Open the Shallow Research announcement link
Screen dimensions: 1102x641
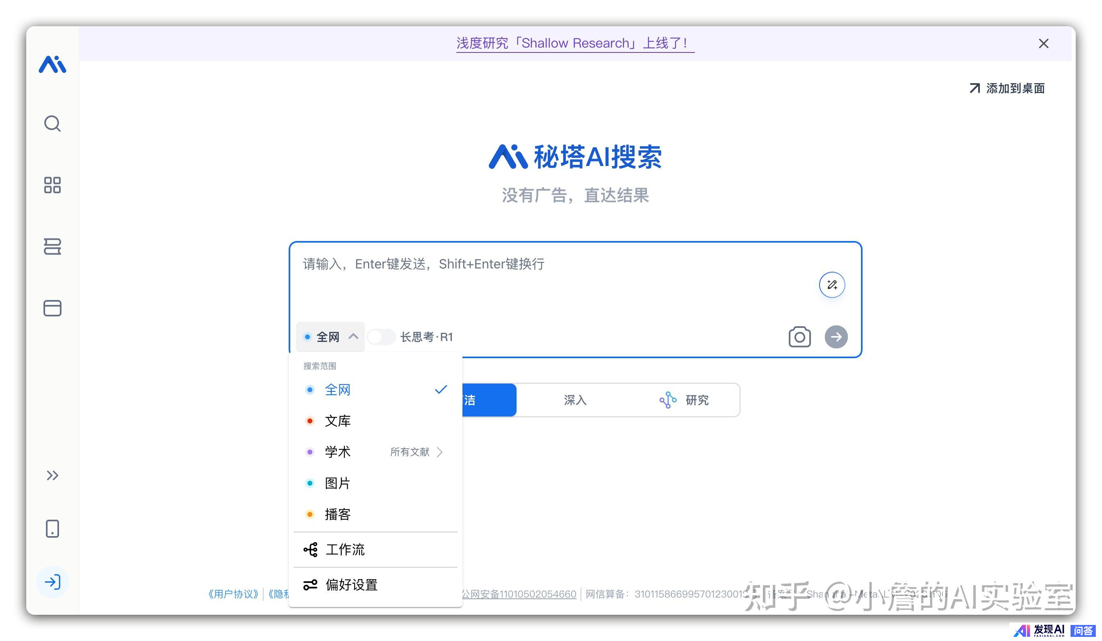click(575, 43)
